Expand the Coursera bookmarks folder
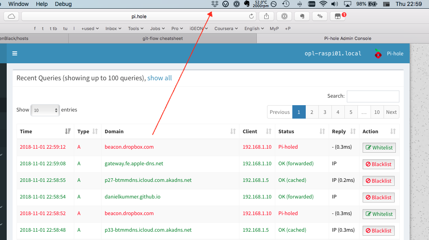Screen dimensions: 429x240 (x=226, y=28)
